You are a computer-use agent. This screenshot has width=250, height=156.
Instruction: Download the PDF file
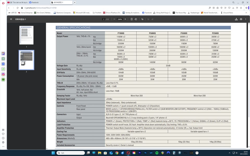tap(236, 19)
